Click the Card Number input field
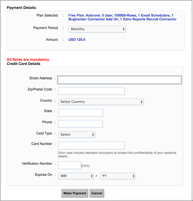The width and height of the screenshot is (193, 201). pos(91,146)
